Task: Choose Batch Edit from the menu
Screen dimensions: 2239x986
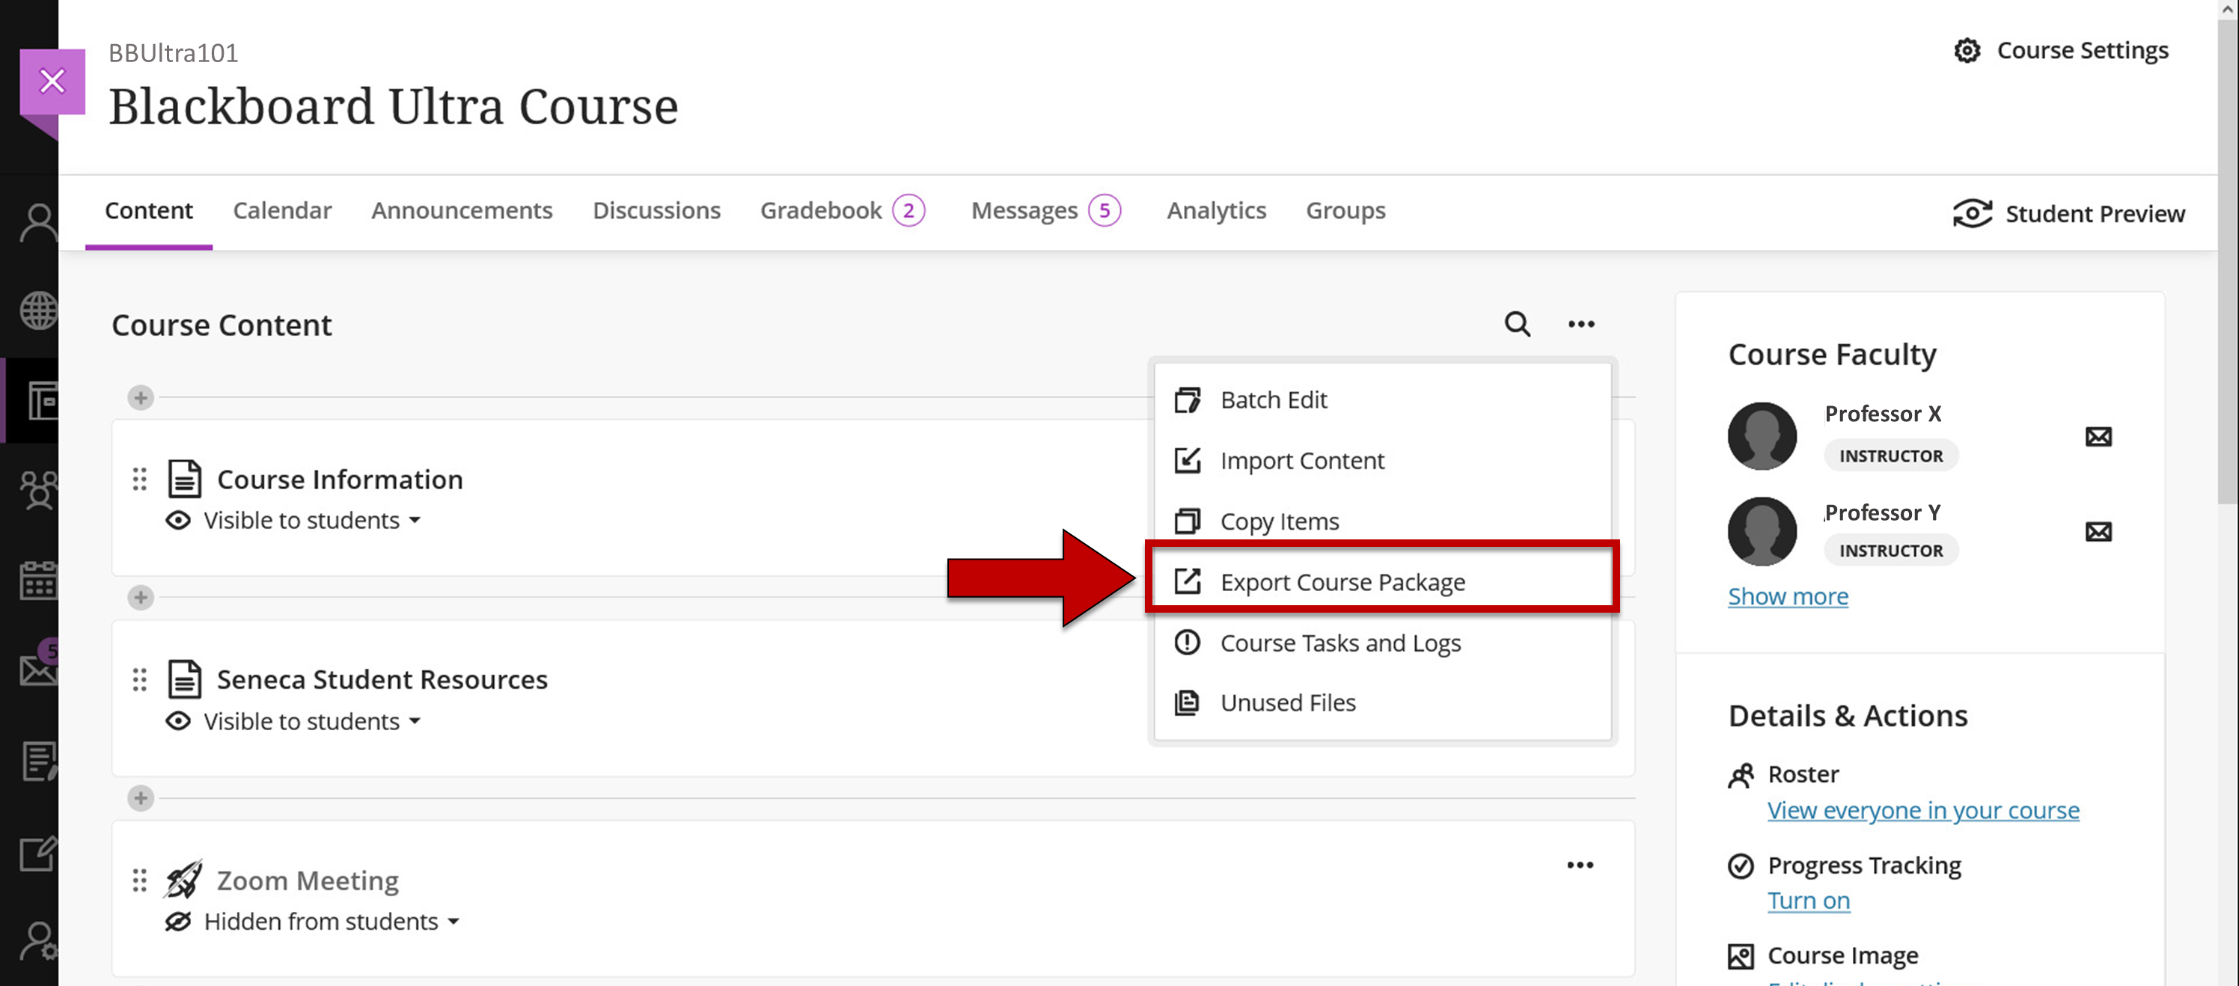Action: pyautogui.click(x=1382, y=400)
